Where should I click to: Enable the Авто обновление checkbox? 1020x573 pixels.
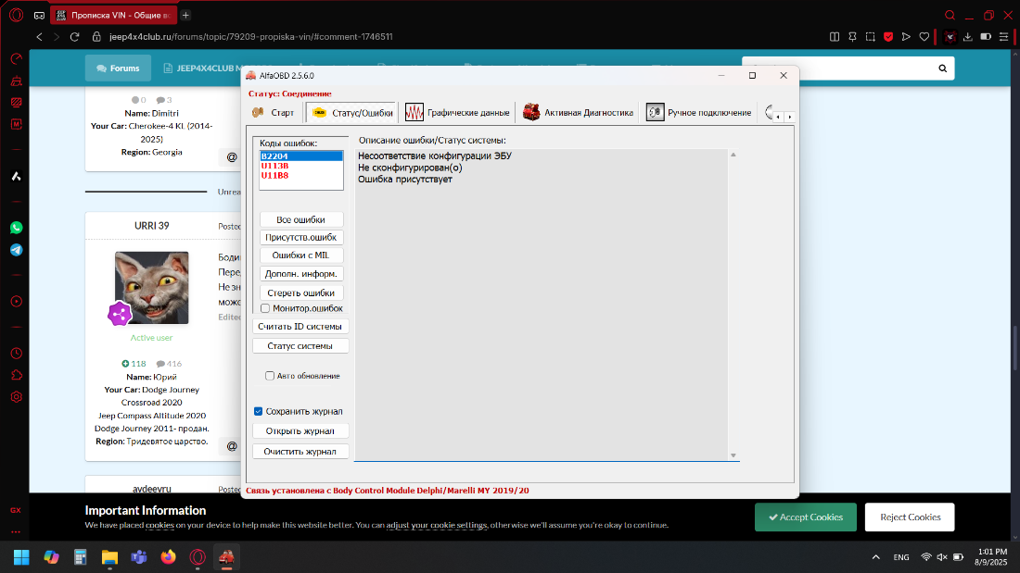[x=270, y=376]
